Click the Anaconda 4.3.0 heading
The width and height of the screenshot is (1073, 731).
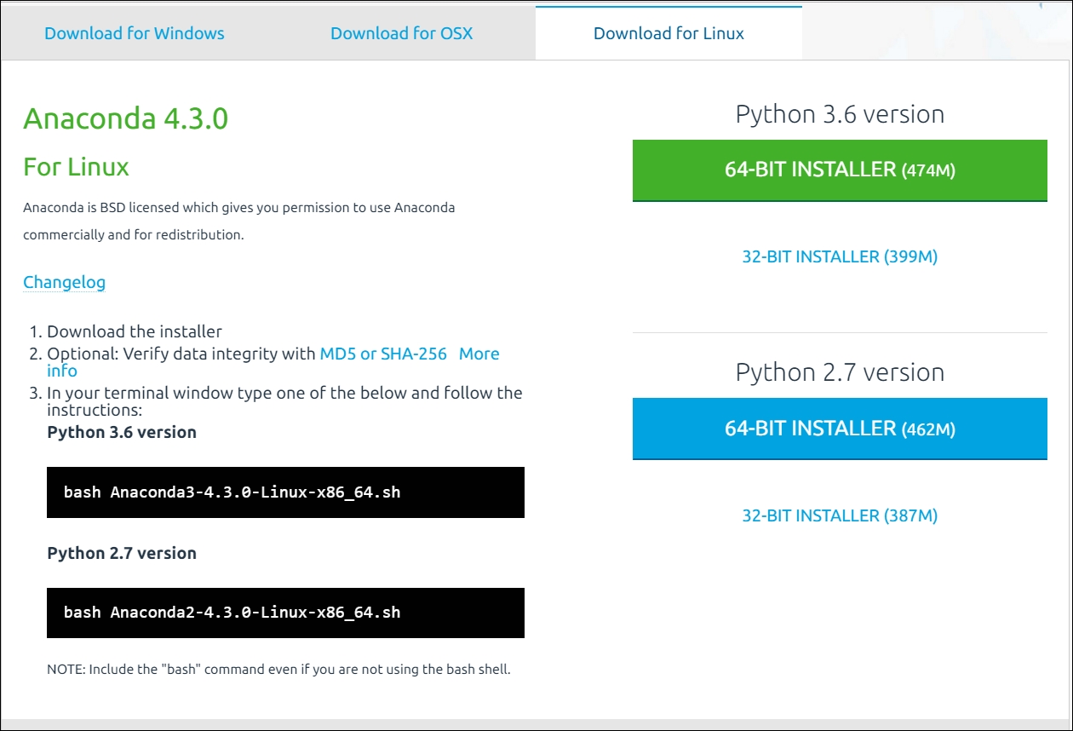[x=126, y=118]
